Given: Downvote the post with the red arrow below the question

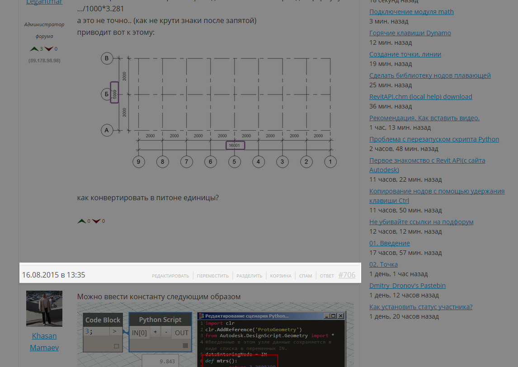Looking at the screenshot, I should (x=96, y=221).
